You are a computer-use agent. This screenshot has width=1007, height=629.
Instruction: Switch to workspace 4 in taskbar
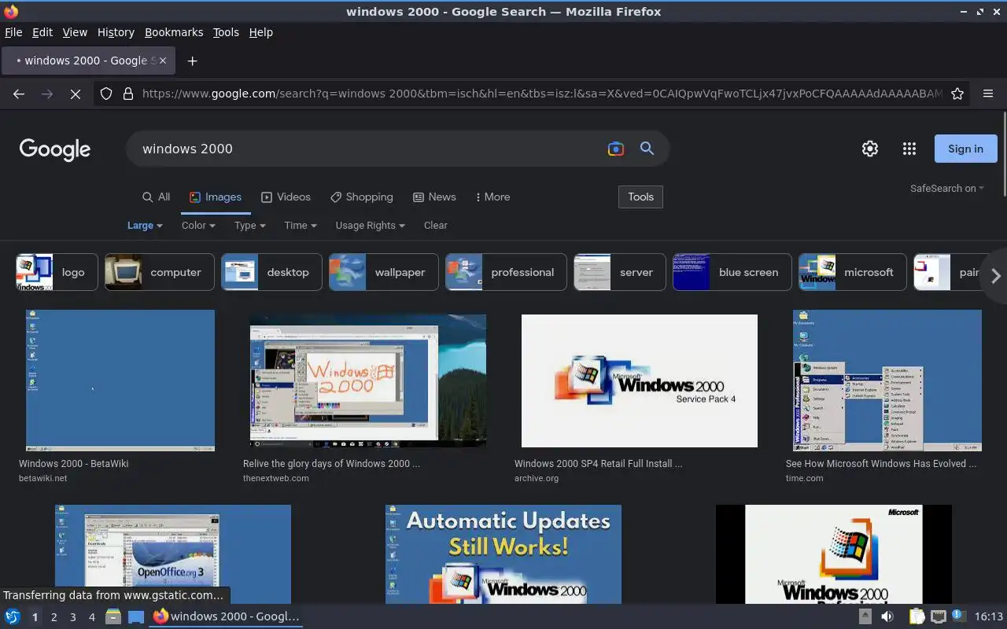click(91, 617)
